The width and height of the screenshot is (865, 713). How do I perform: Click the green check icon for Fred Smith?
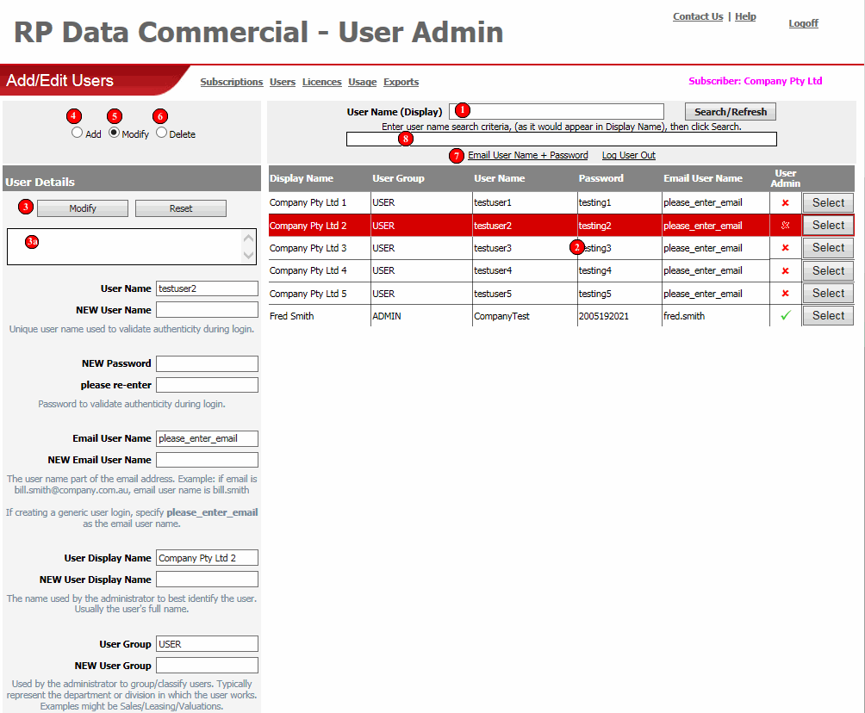point(786,315)
